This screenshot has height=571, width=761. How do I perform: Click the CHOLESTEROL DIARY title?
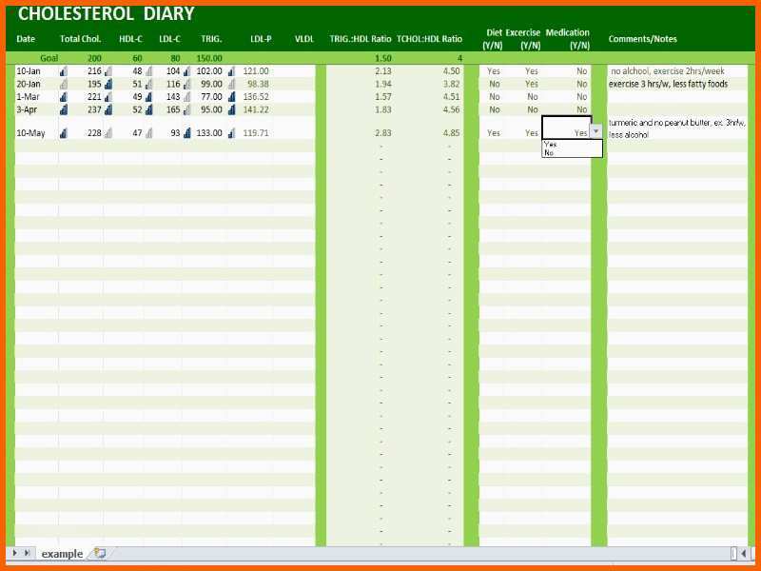107,13
